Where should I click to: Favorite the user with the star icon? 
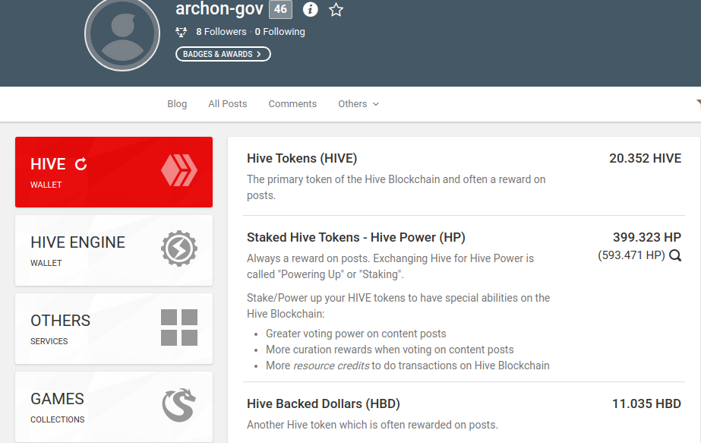(x=336, y=9)
